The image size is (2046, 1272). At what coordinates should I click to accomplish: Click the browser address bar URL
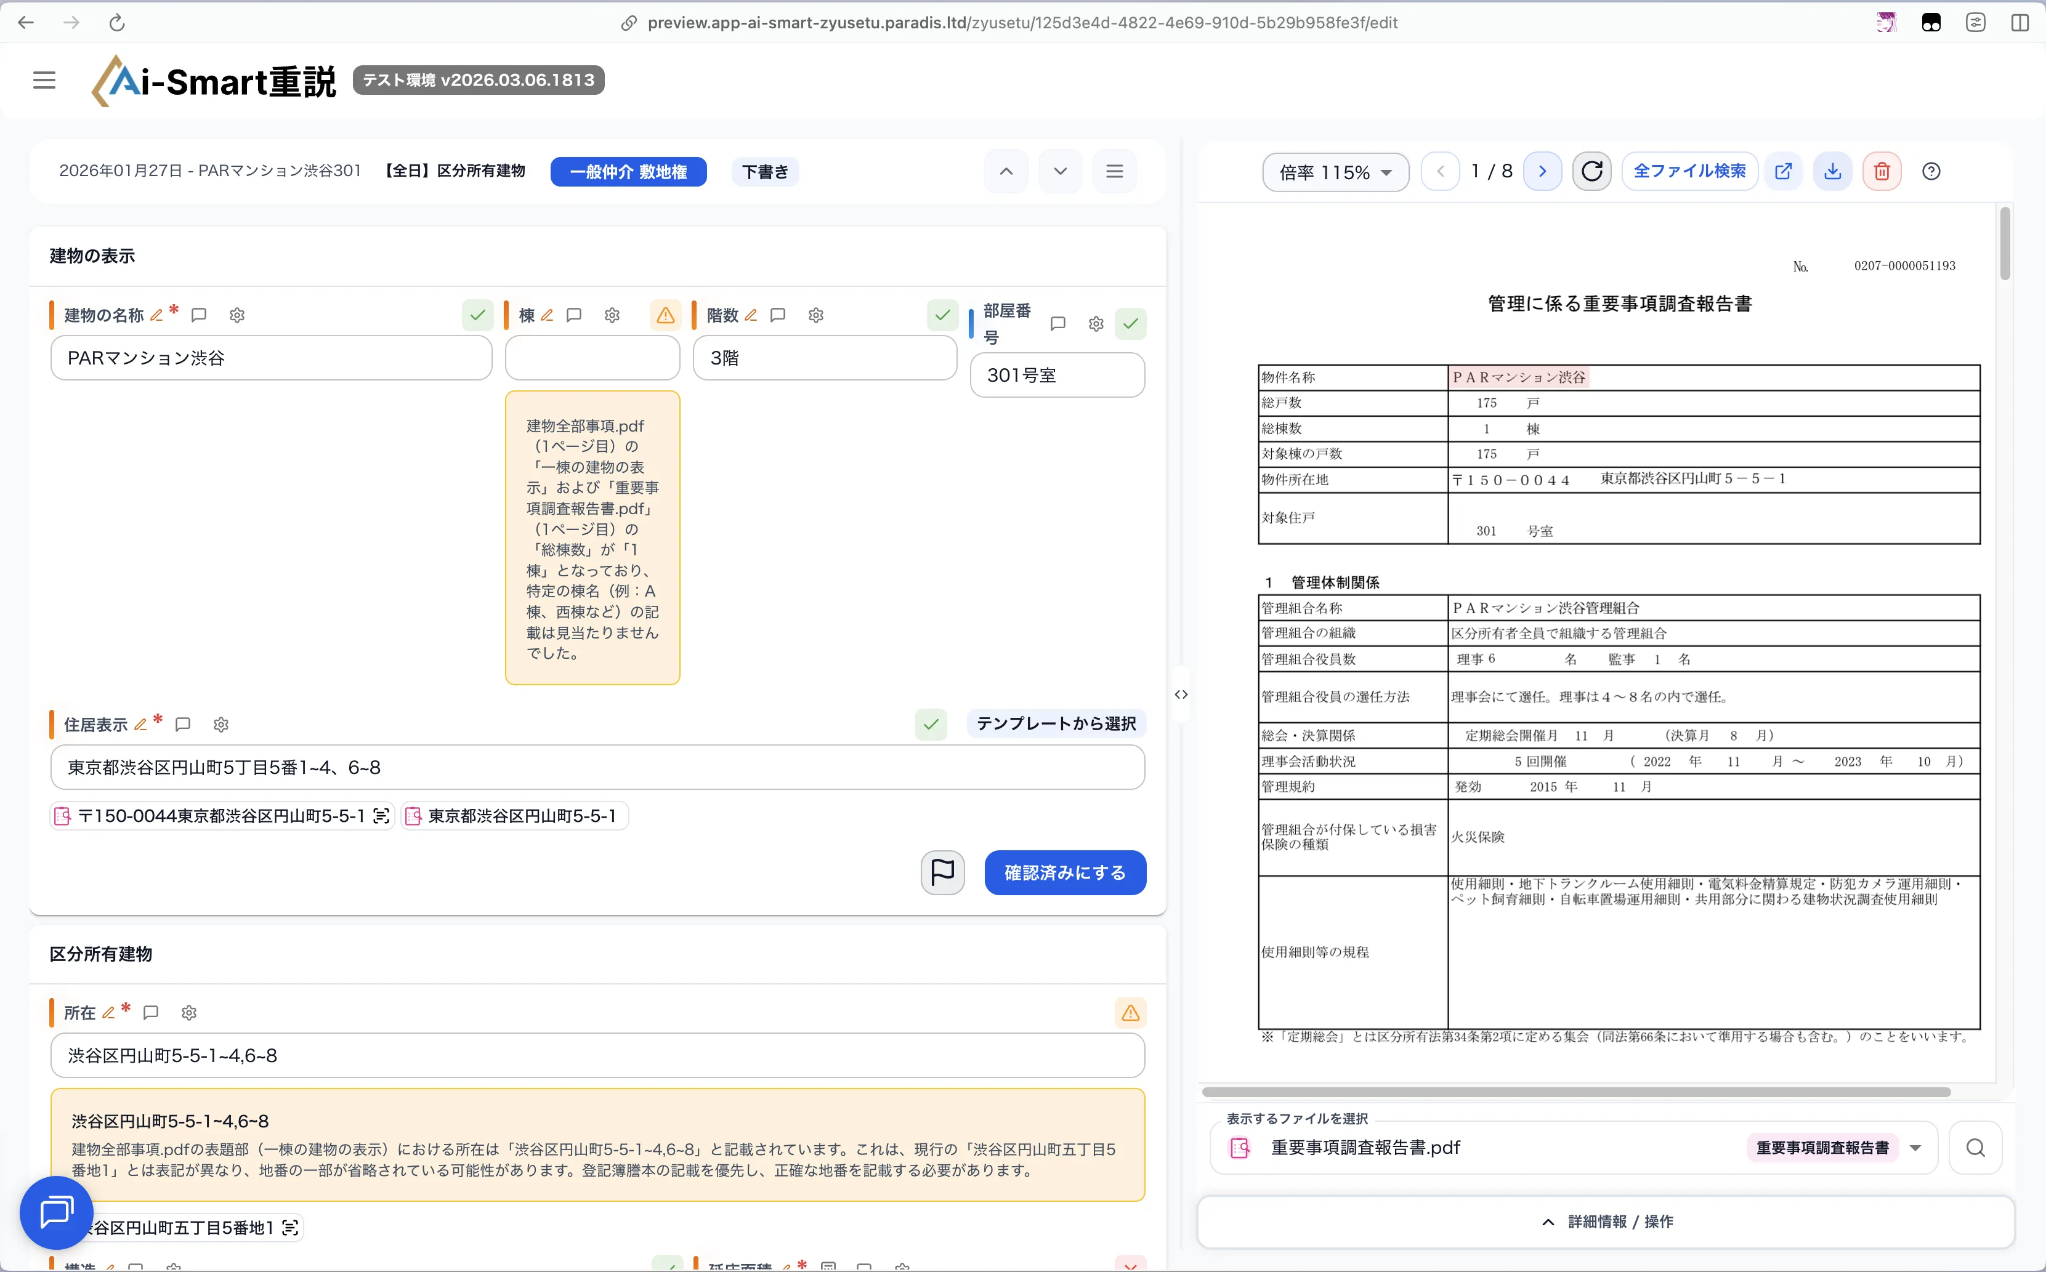pos(1022,23)
